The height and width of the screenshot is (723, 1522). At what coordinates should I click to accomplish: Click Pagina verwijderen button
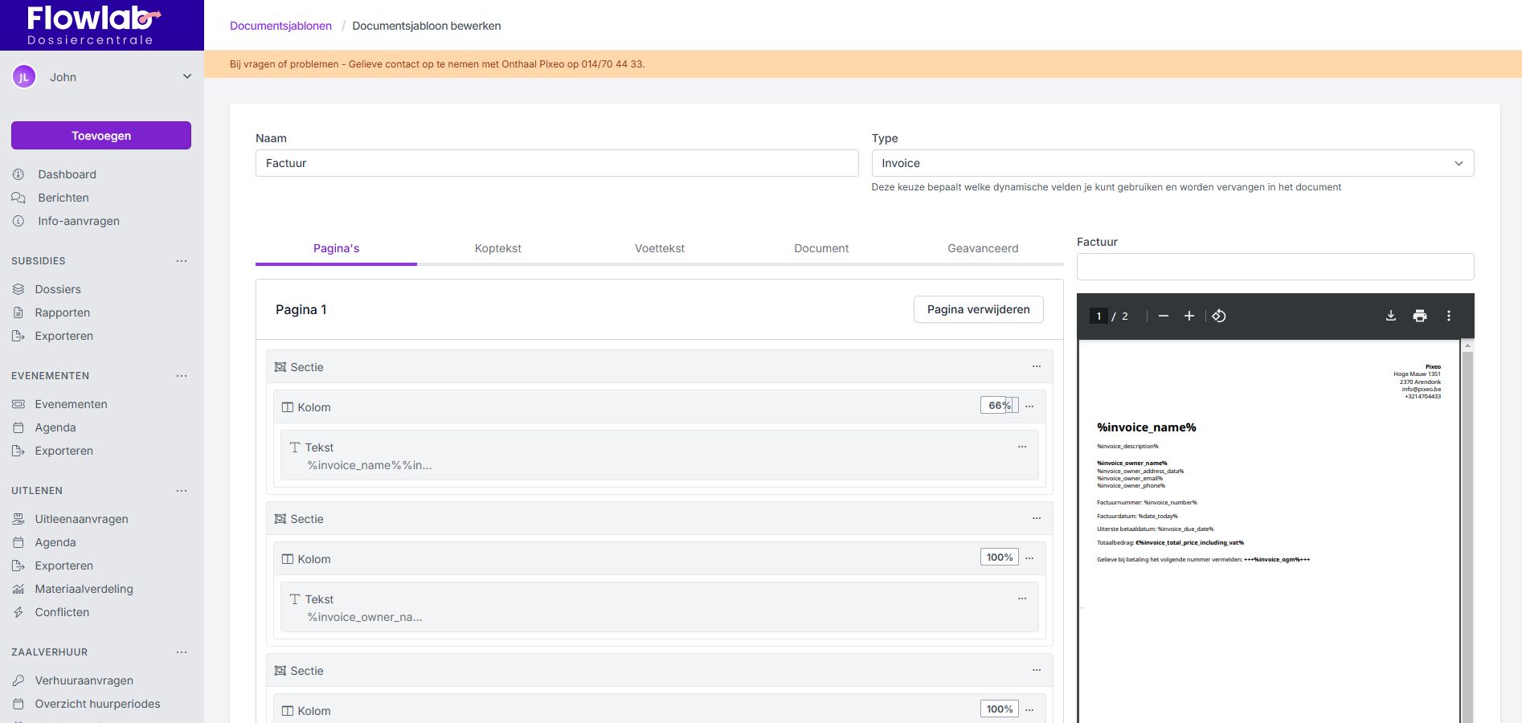[978, 309]
